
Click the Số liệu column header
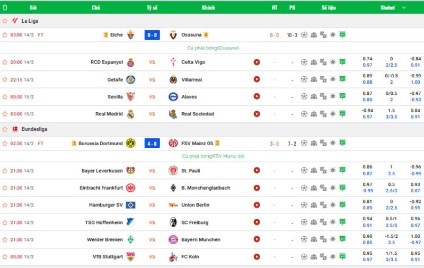329,8
